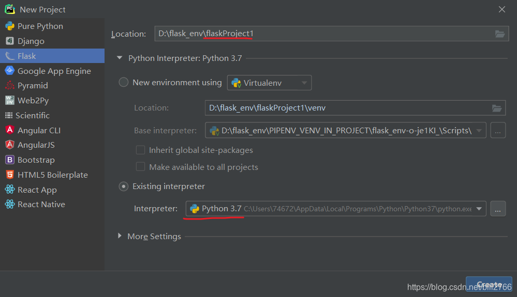Click the Pure Python snake icon
Image resolution: width=517 pixels, height=297 pixels.
click(x=10, y=26)
